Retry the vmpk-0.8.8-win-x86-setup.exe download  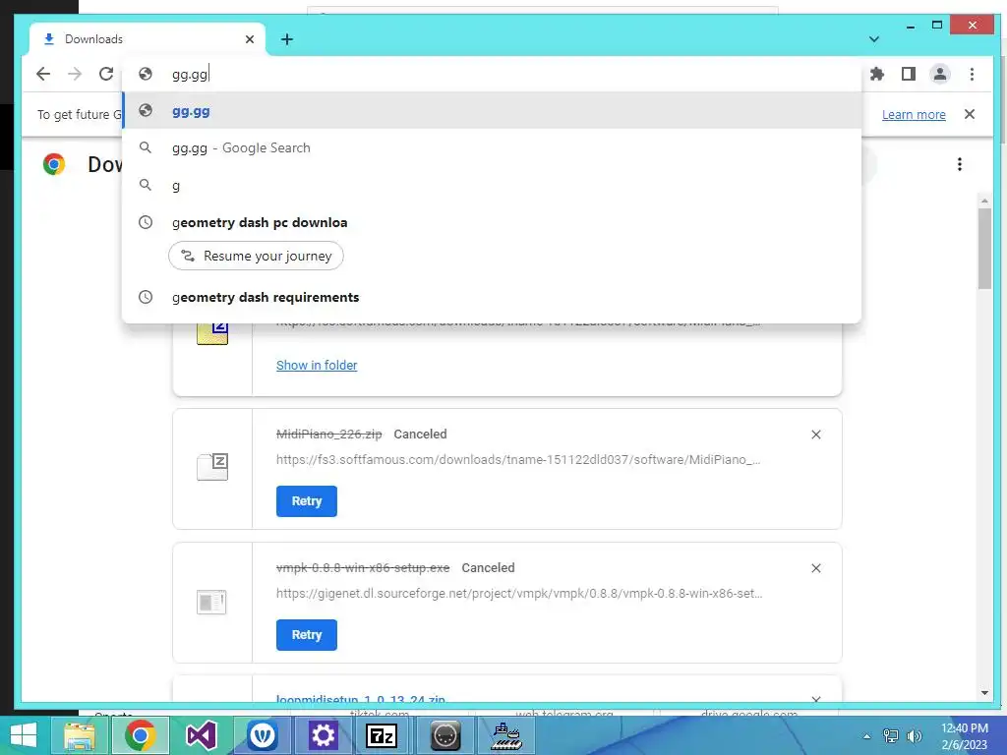(x=307, y=634)
